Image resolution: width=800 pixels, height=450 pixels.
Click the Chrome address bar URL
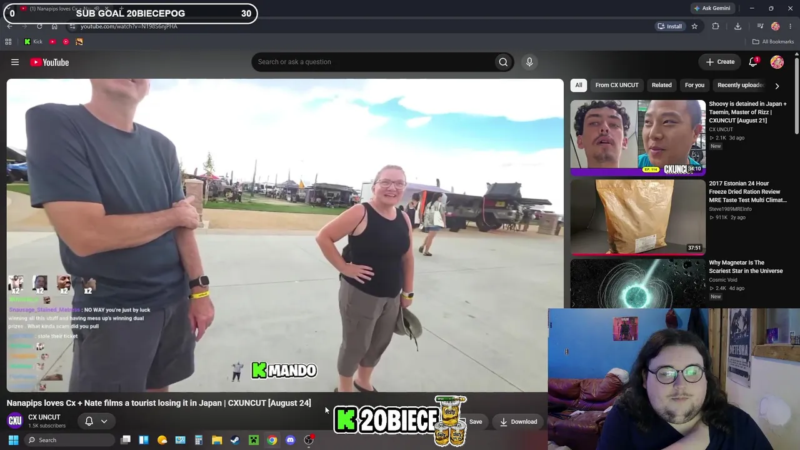point(129,26)
